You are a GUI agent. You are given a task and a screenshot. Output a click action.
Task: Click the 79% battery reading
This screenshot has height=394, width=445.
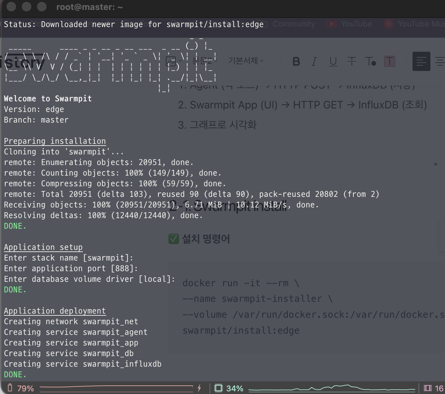click(26, 388)
